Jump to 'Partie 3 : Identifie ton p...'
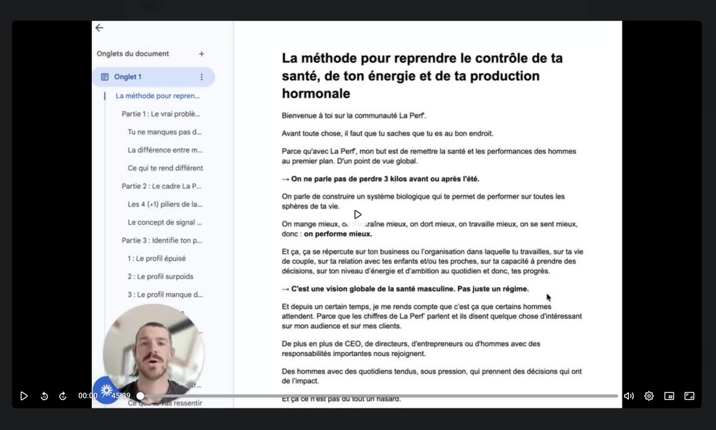716x430 pixels. click(162, 240)
